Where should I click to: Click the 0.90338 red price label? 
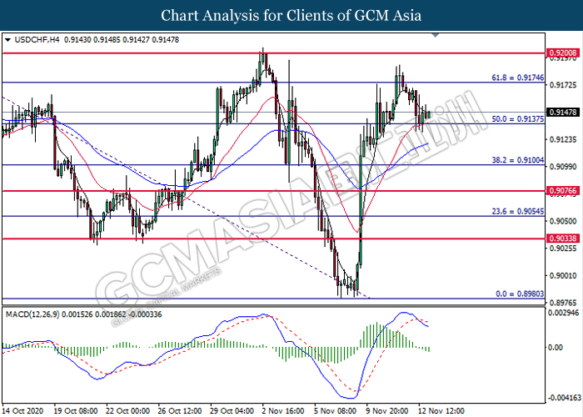(562, 239)
